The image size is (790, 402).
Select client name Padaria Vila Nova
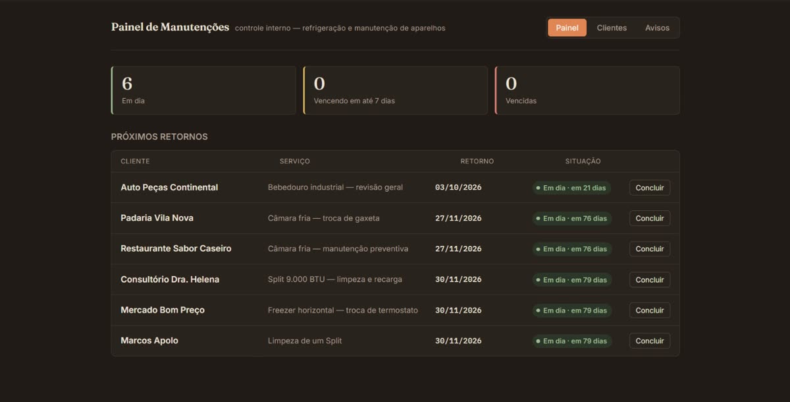[x=157, y=218]
